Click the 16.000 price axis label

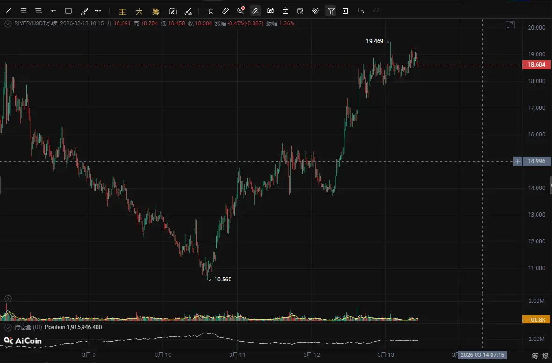pos(537,135)
